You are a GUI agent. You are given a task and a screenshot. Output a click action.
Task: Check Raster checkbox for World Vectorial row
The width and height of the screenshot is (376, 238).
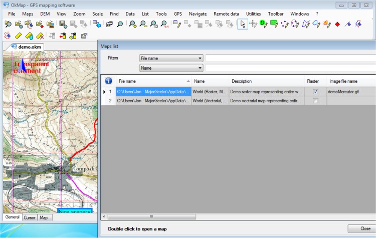click(315, 101)
